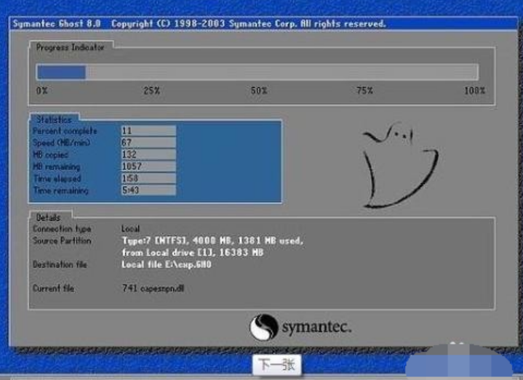Click the Current file label
Screen dimensions: 523x380
tap(53, 288)
